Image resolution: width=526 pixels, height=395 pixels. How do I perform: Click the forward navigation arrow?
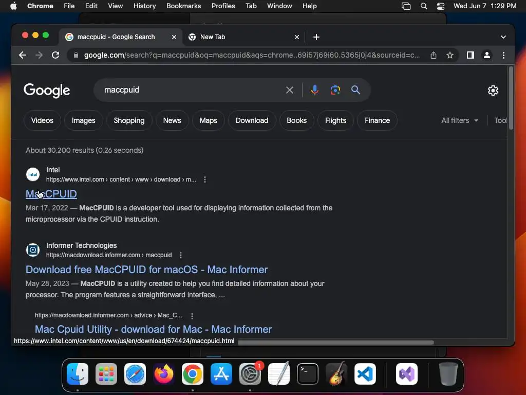point(39,55)
